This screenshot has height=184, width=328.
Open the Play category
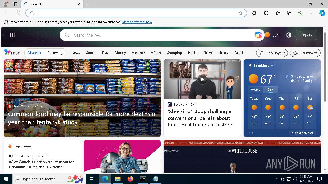tap(105, 53)
